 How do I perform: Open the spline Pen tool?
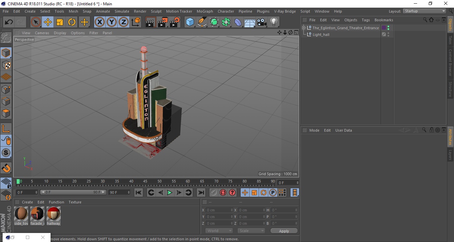click(x=202, y=22)
